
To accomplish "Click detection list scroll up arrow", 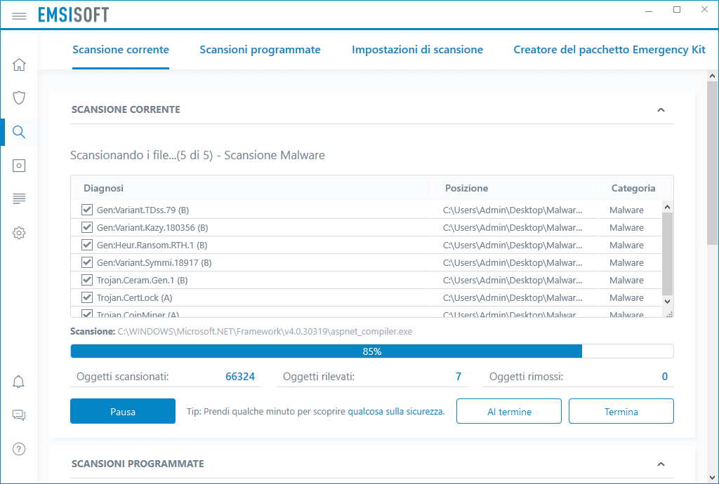I will [668, 207].
